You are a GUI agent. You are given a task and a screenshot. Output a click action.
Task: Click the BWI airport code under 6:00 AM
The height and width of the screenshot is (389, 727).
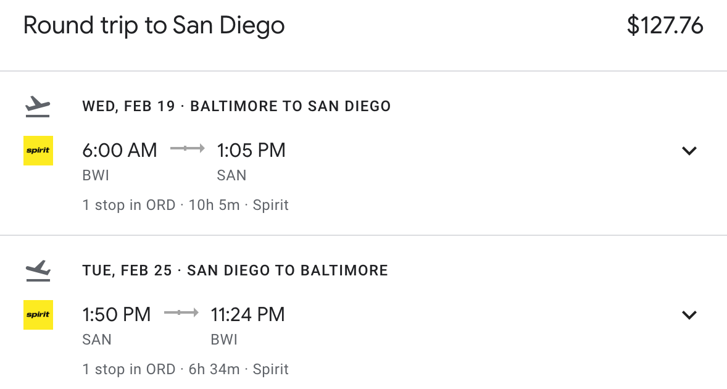point(96,175)
